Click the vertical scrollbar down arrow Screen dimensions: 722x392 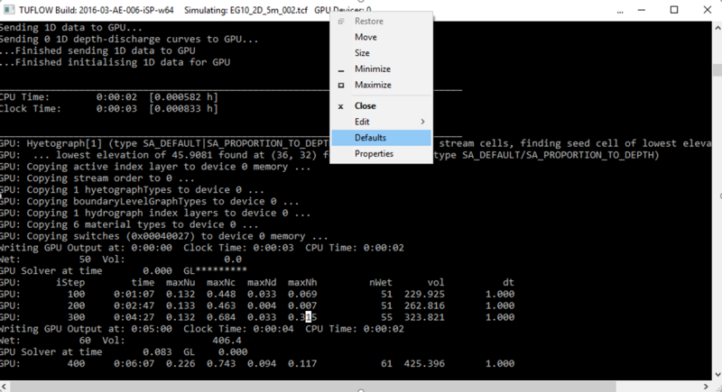tap(717, 375)
